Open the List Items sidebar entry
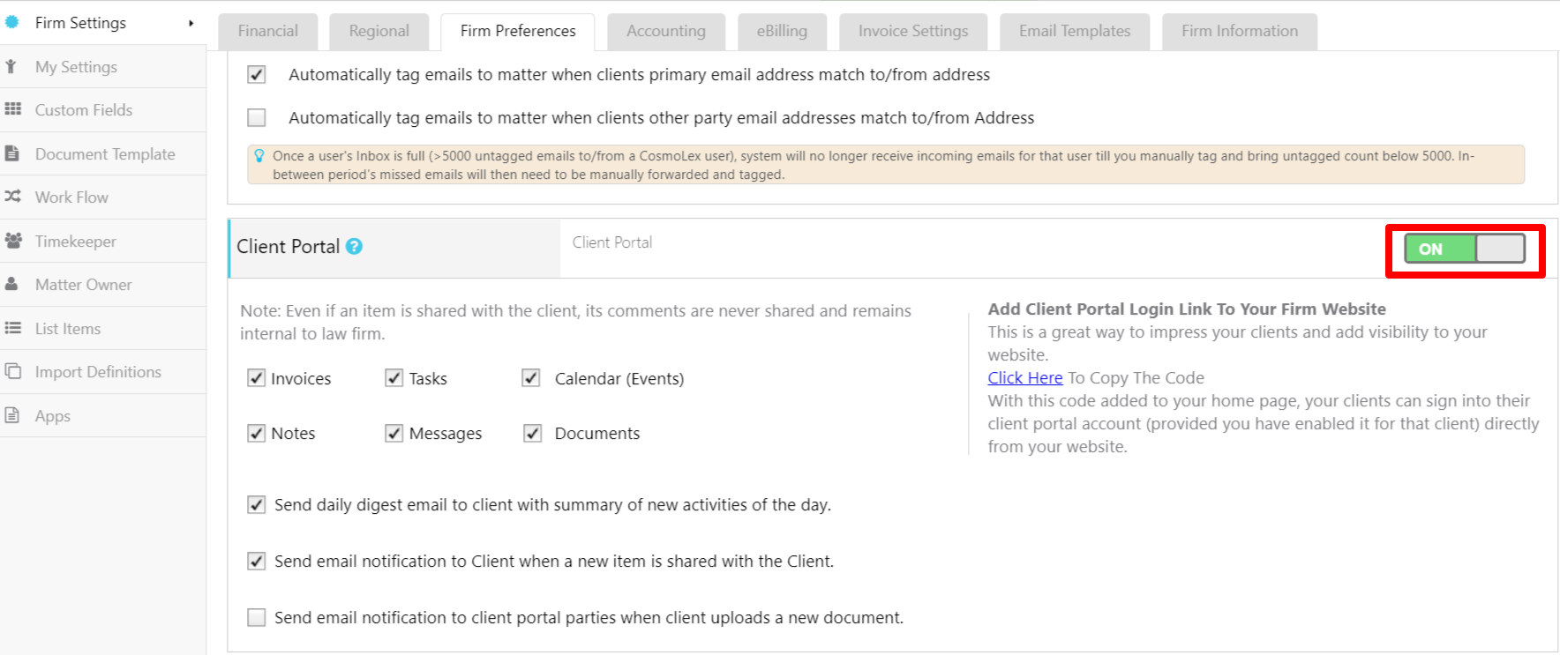The width and height of the screenshot is (1560, 655). 68,329
